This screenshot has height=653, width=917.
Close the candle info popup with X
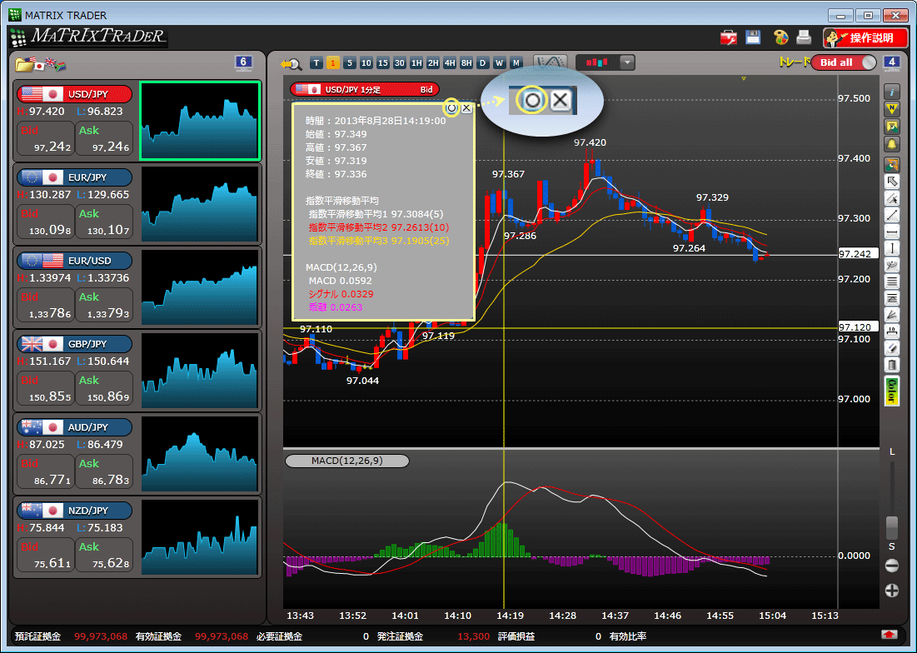point(466,108)
